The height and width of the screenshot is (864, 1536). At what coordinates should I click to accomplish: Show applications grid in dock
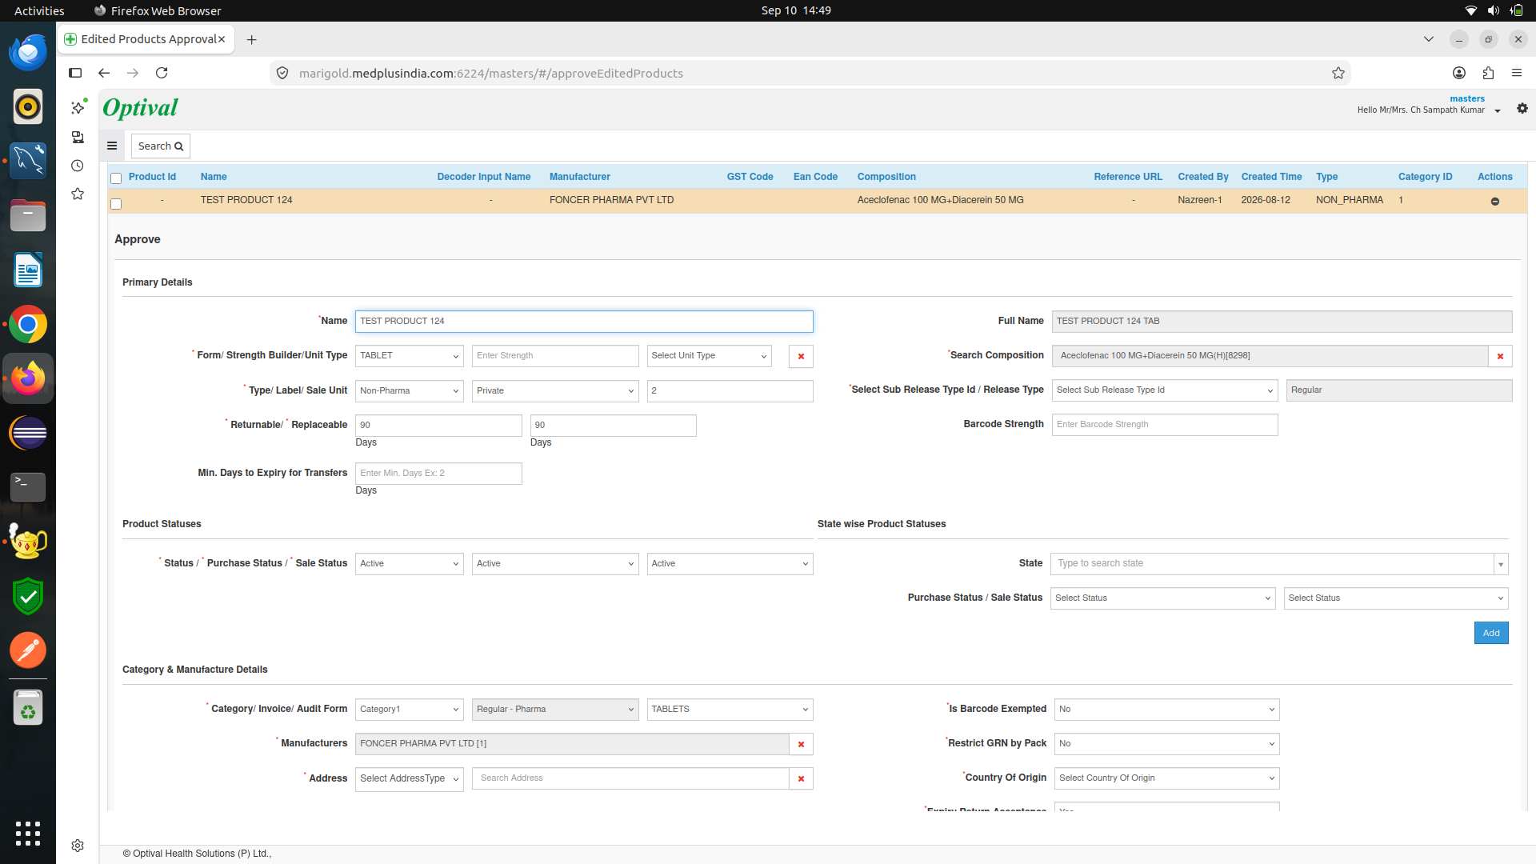[x=28, y=833]
